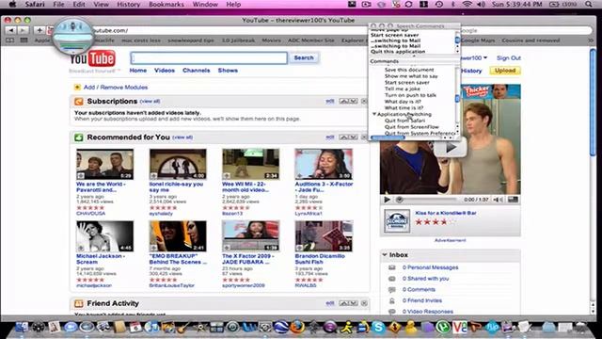This screenshot has width=602, height=339.
Task: Open the Top Sites grid icon
Action: click(x=24, y=40)
